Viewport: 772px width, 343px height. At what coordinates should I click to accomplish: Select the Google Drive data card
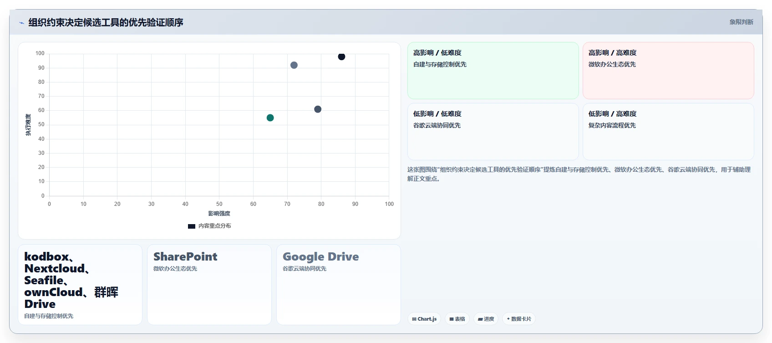[x=339, y=285]
